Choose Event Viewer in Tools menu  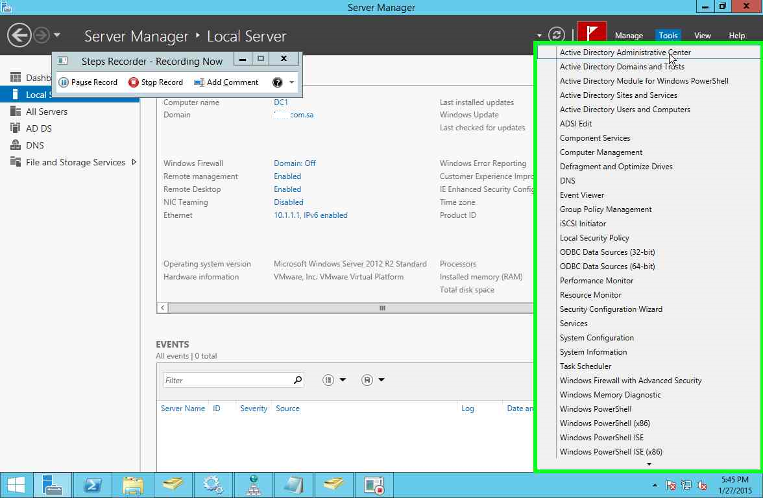(x=581, y=195)
